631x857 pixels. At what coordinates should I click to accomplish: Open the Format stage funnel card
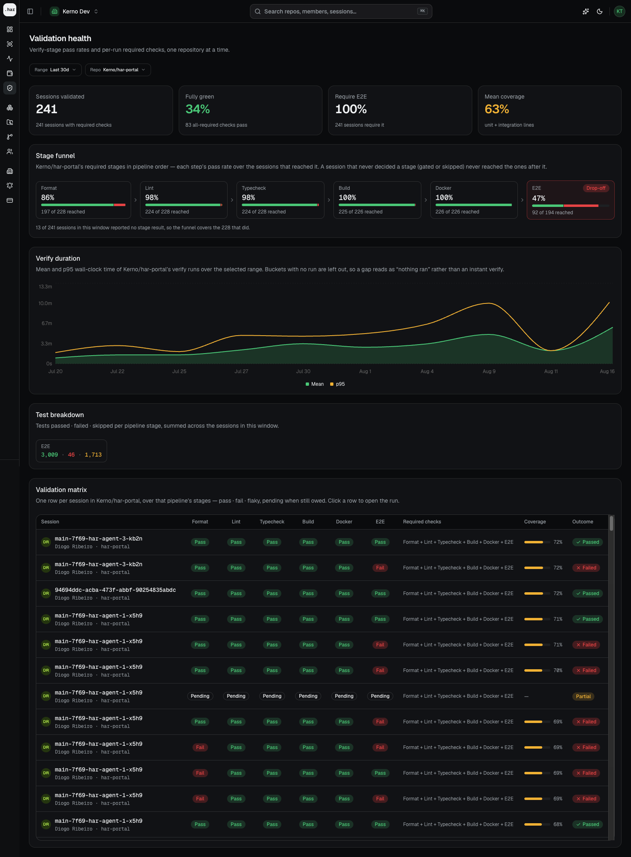coord(83,200)
